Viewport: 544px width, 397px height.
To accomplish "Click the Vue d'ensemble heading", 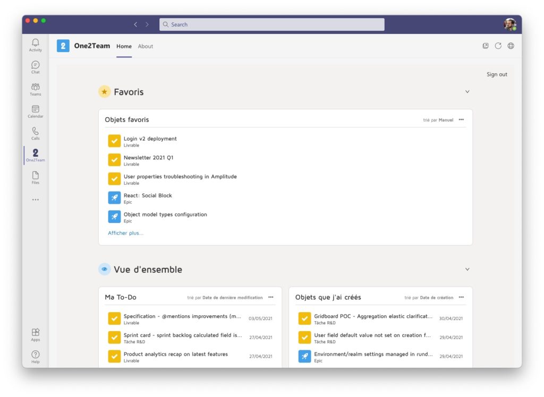I will 148,270.
